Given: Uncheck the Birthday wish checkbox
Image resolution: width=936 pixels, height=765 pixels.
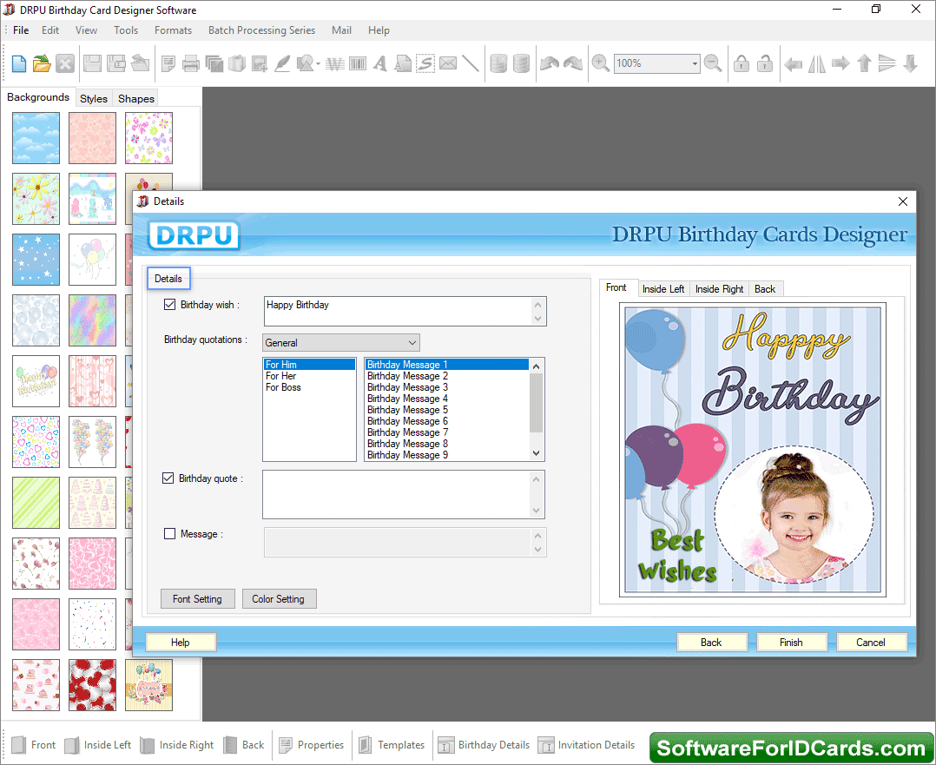Looking at the screenshot, I should (169, 305).
